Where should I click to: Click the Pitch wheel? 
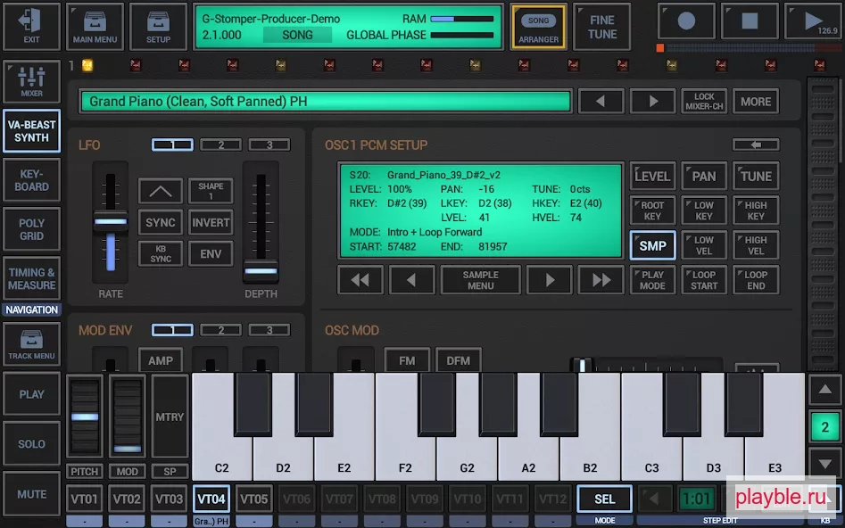pos(85,417)
